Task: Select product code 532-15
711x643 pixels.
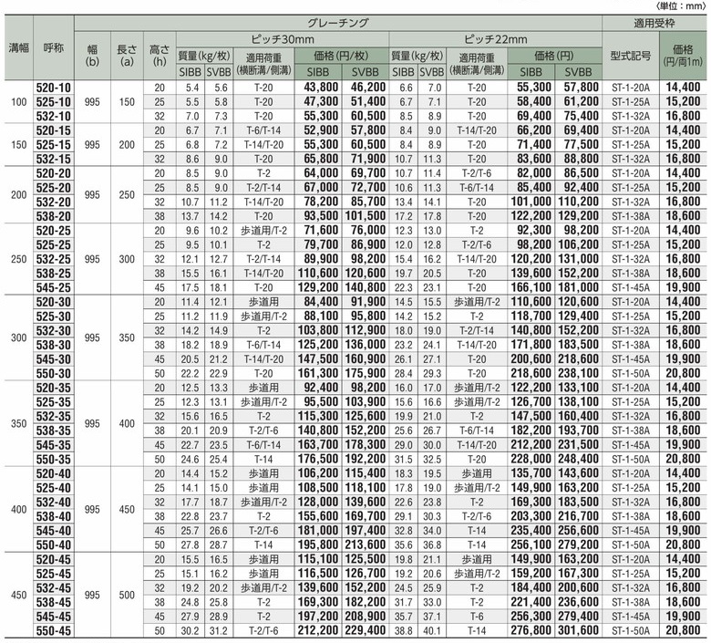Action: (x=54, y=159)
